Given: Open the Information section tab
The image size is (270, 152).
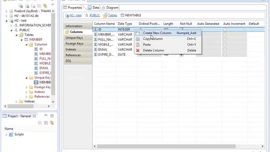Looking at the screenshot, I should pyautogui.click(x=78, y=26).
